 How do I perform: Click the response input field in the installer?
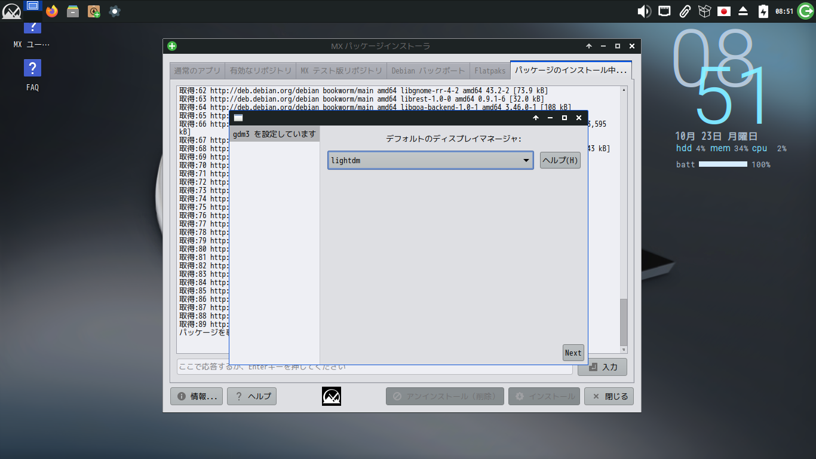click(x=375, y=367)
